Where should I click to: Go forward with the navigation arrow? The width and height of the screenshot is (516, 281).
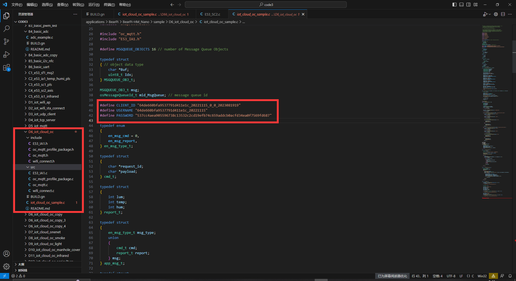coord(179,5)
